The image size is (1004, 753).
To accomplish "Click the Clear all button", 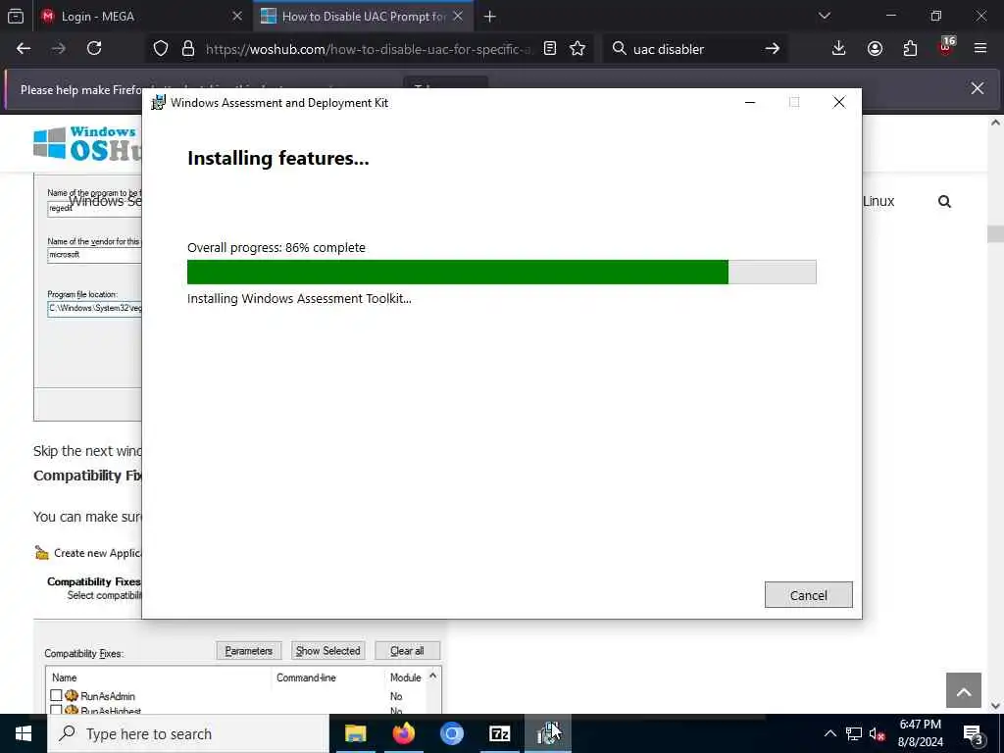I will pos(407,651).
